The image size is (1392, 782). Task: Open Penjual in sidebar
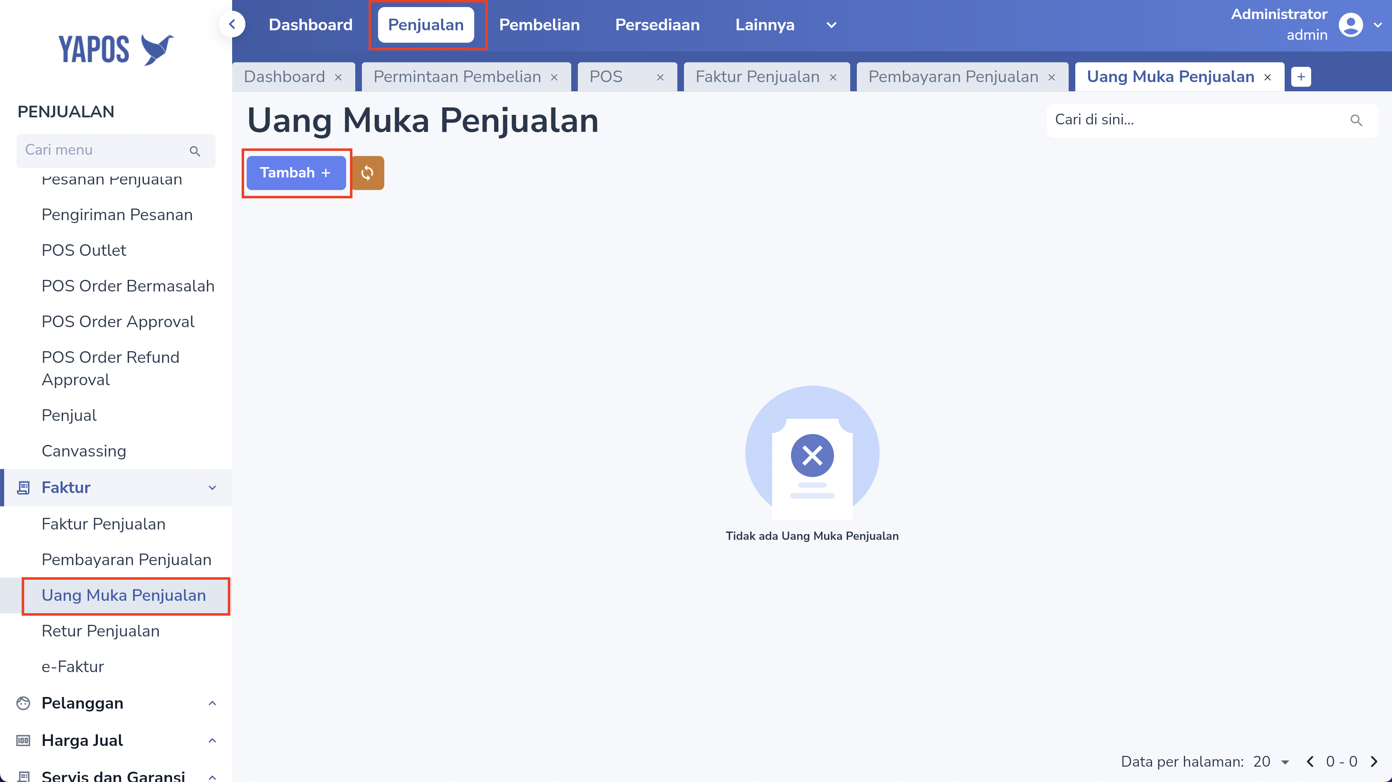[69, 415]
